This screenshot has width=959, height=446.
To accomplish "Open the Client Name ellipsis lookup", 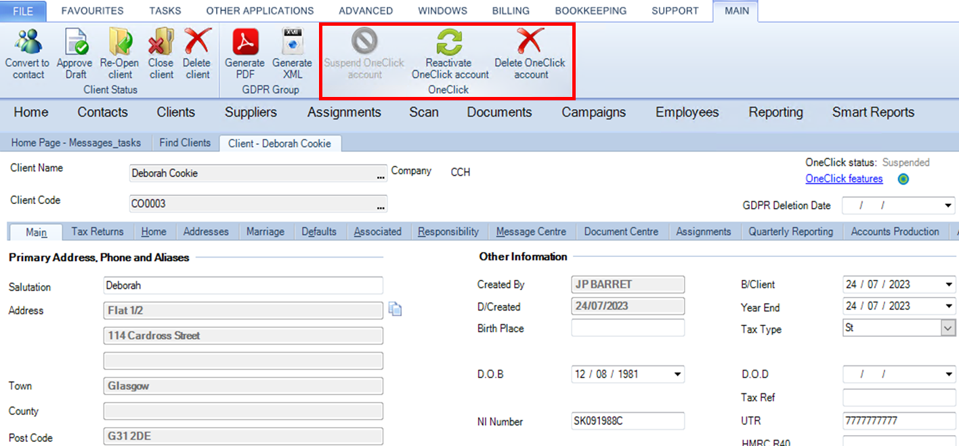I will [381, 175].
